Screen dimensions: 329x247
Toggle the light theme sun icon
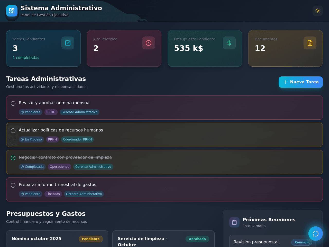pos(318,11)
